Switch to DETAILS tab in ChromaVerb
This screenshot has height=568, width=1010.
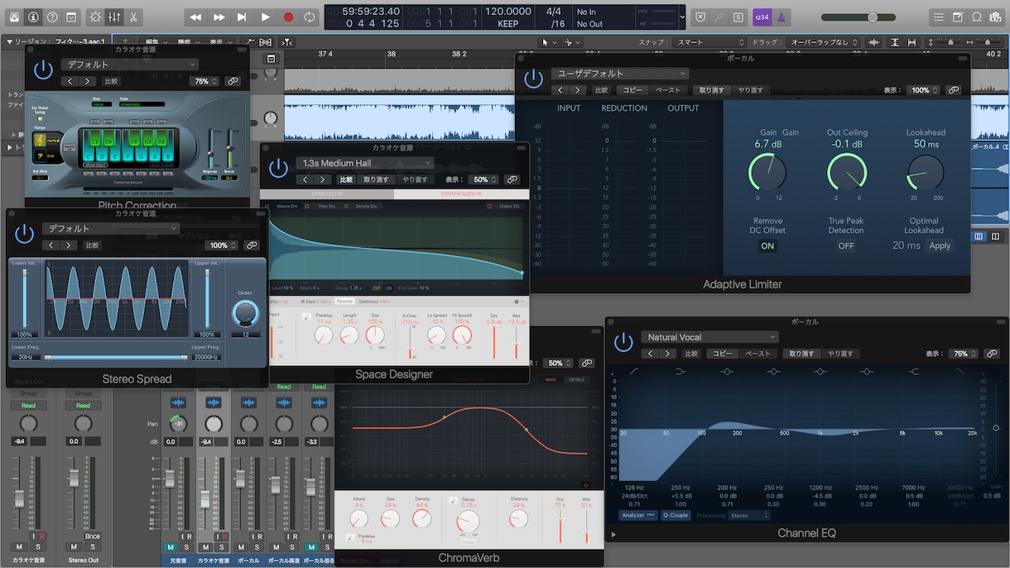pos(576,379)
